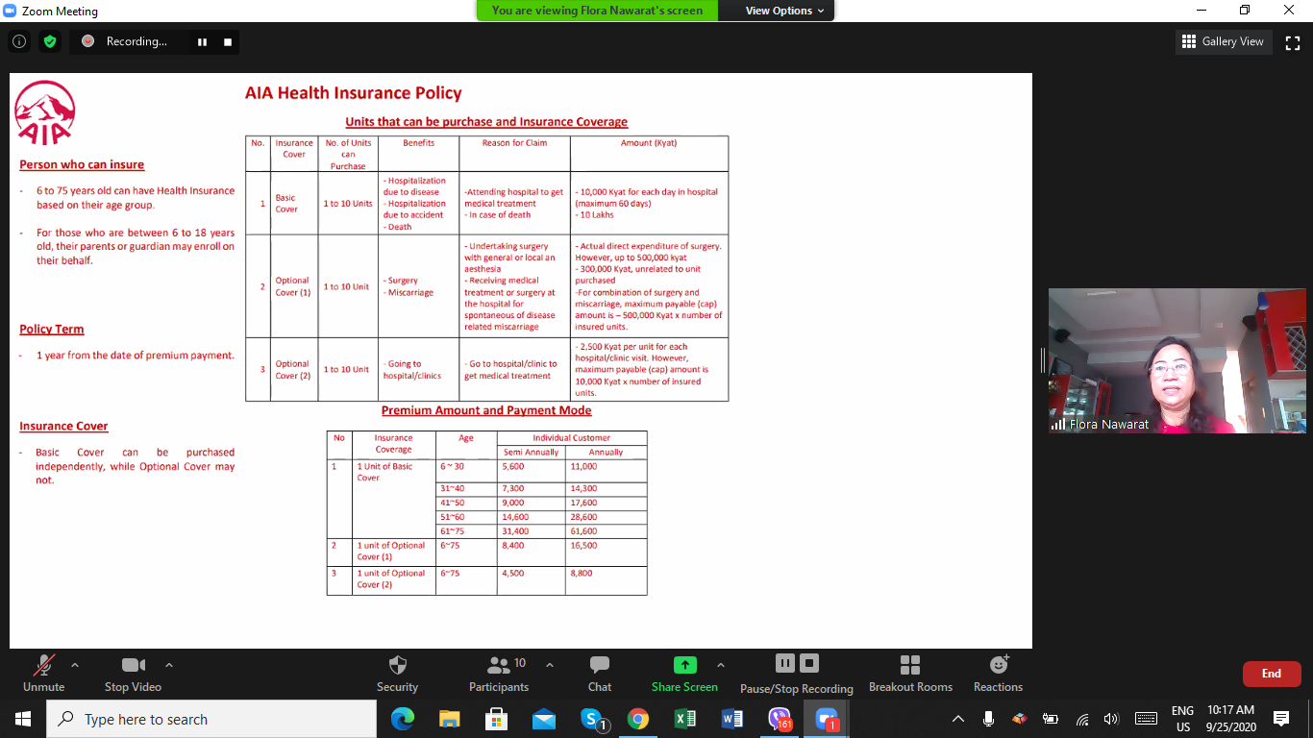Click the 61,600 annual premium cell
Screen dimensions: 1313x738
[x=606, y=530]
